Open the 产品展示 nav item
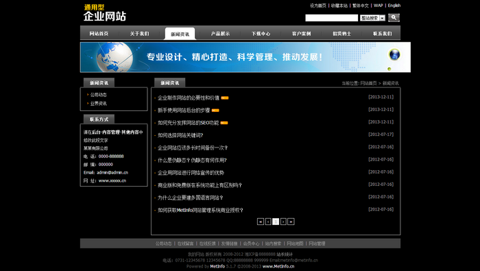This screenshot has width=480, height=271. pos(220,34)
